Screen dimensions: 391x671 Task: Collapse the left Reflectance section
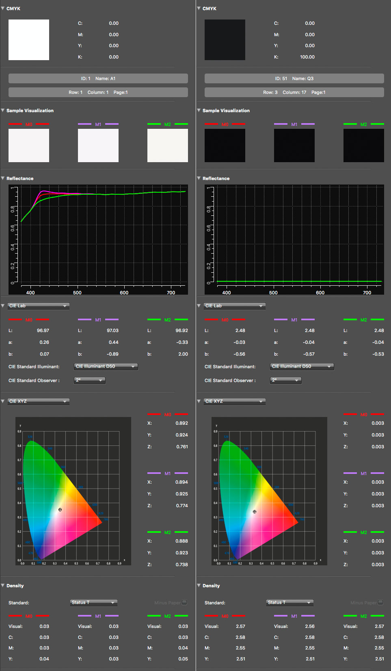click(3, 178)
